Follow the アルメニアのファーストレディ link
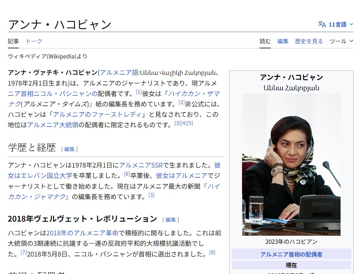Viewport: 355px width, 274px height. 97,114
